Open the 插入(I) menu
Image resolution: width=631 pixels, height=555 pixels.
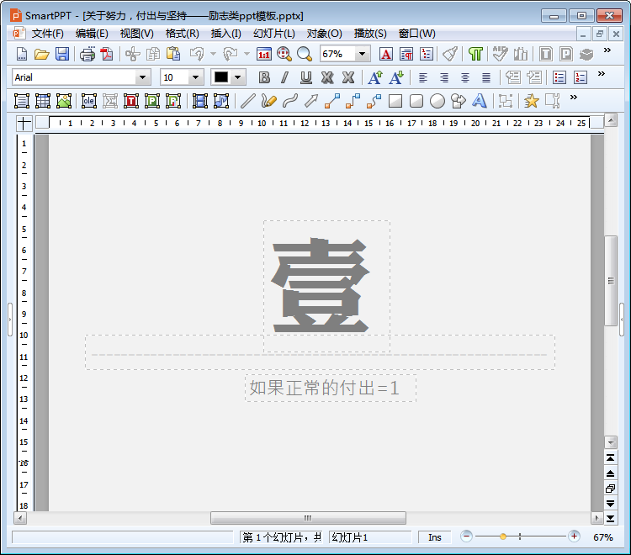[x=225, y=34]
